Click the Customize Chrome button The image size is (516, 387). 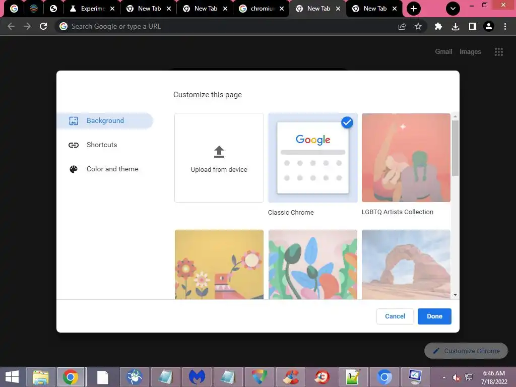point(466,351)
